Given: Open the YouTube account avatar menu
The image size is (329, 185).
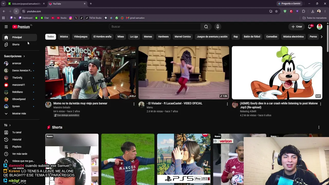Looking at the screenshot, I should click(319, 27).
